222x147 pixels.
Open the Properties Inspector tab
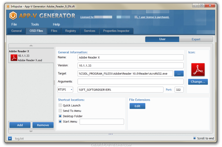(116, 31)
